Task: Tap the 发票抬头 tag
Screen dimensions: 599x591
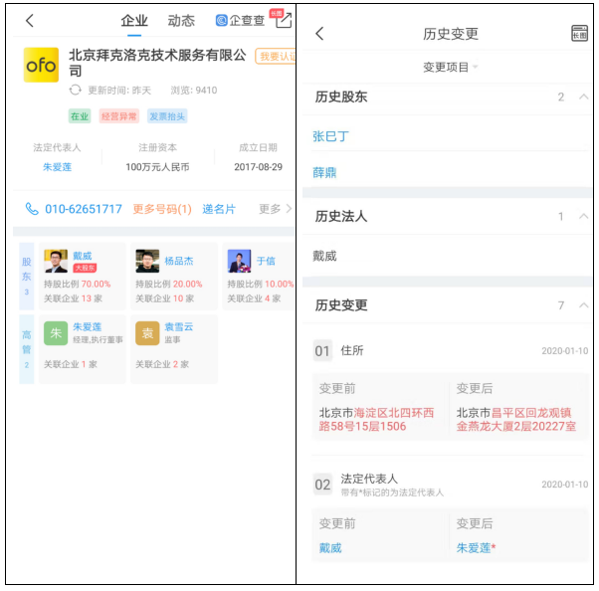Action: point(167,116)
